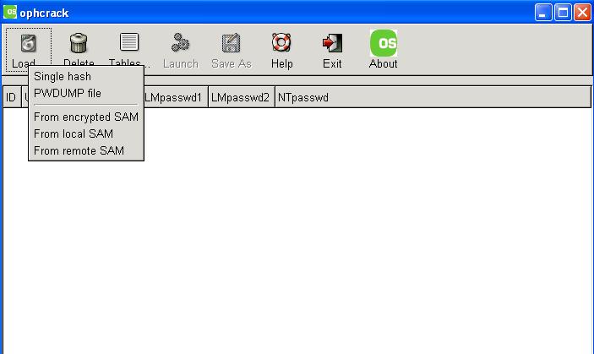The image size is (594, 354).
Task: Select the NTpasswd column header
Action: (304, 98)
